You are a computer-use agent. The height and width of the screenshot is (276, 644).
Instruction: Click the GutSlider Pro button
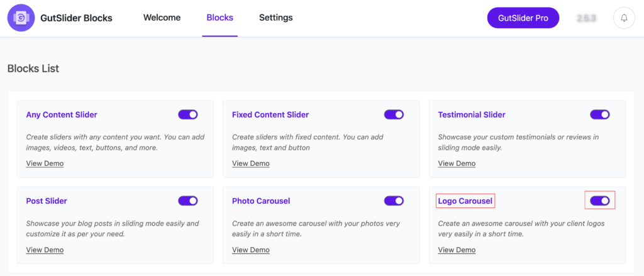click(523, 18)
